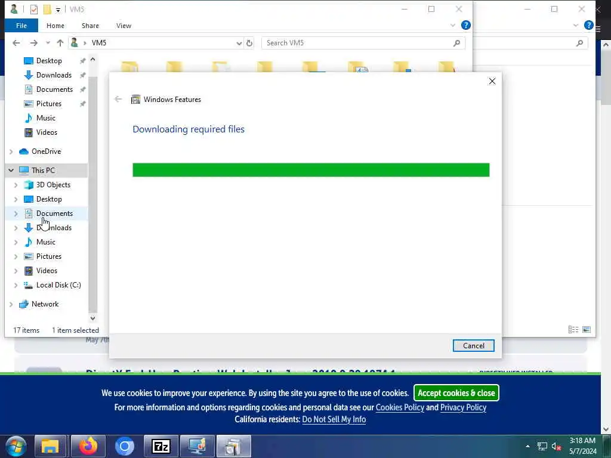Open the blue circle browser taskbar icon
Viewport: 611px width, 458px height.
tap(124, 446)
